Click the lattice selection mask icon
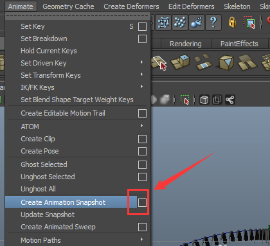The height and width of the screenshot is (246, 270). click(x=163, y=22)
